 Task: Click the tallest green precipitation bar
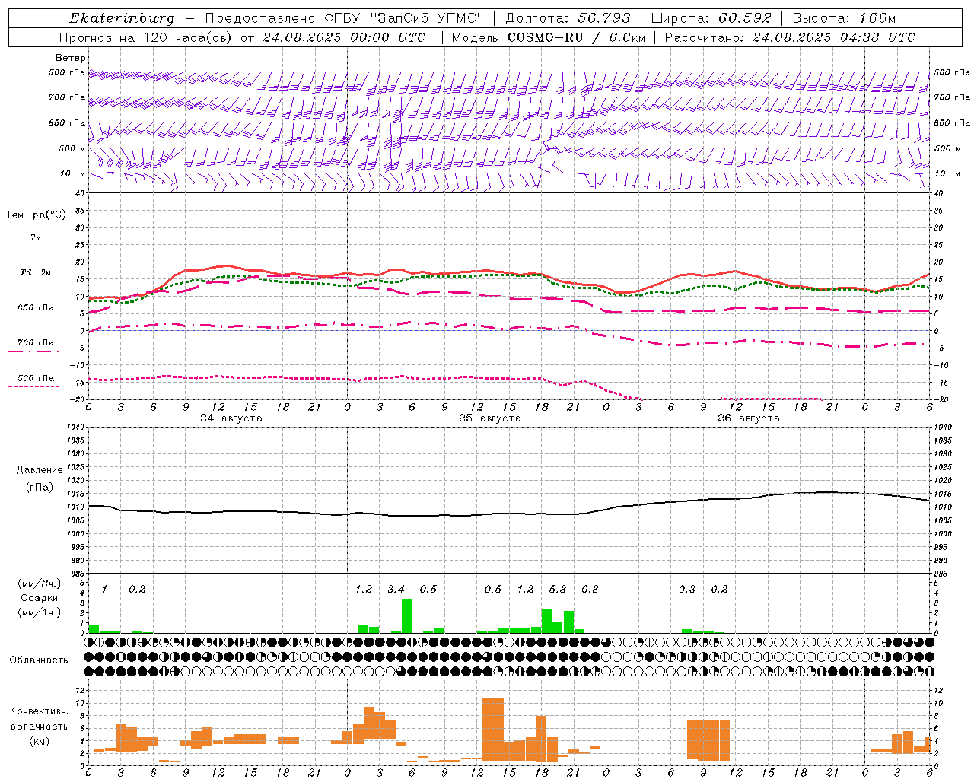click(407, 616)
